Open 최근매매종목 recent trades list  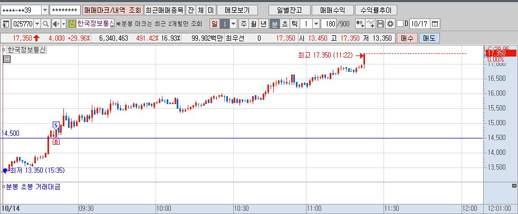coord(164,10)
